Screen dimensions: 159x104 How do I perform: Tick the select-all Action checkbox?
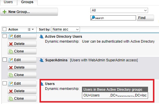click(x=4, y=29)
